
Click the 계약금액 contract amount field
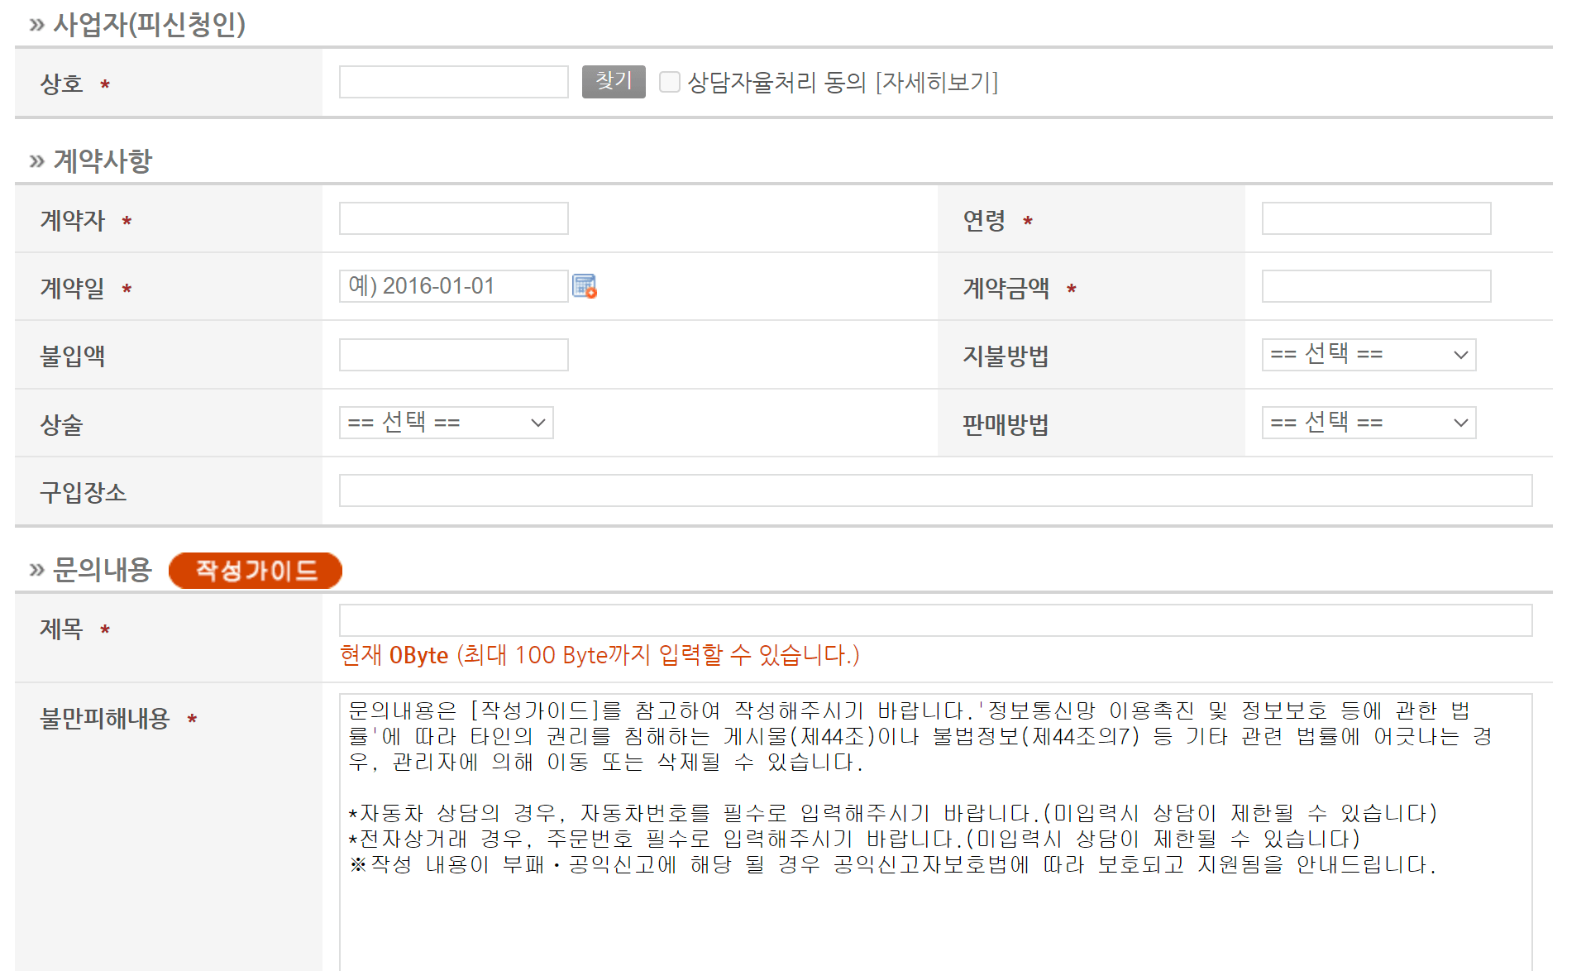point(1375,285)
